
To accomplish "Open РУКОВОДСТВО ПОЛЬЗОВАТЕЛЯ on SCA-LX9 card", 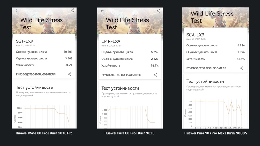I will (206, 68).
